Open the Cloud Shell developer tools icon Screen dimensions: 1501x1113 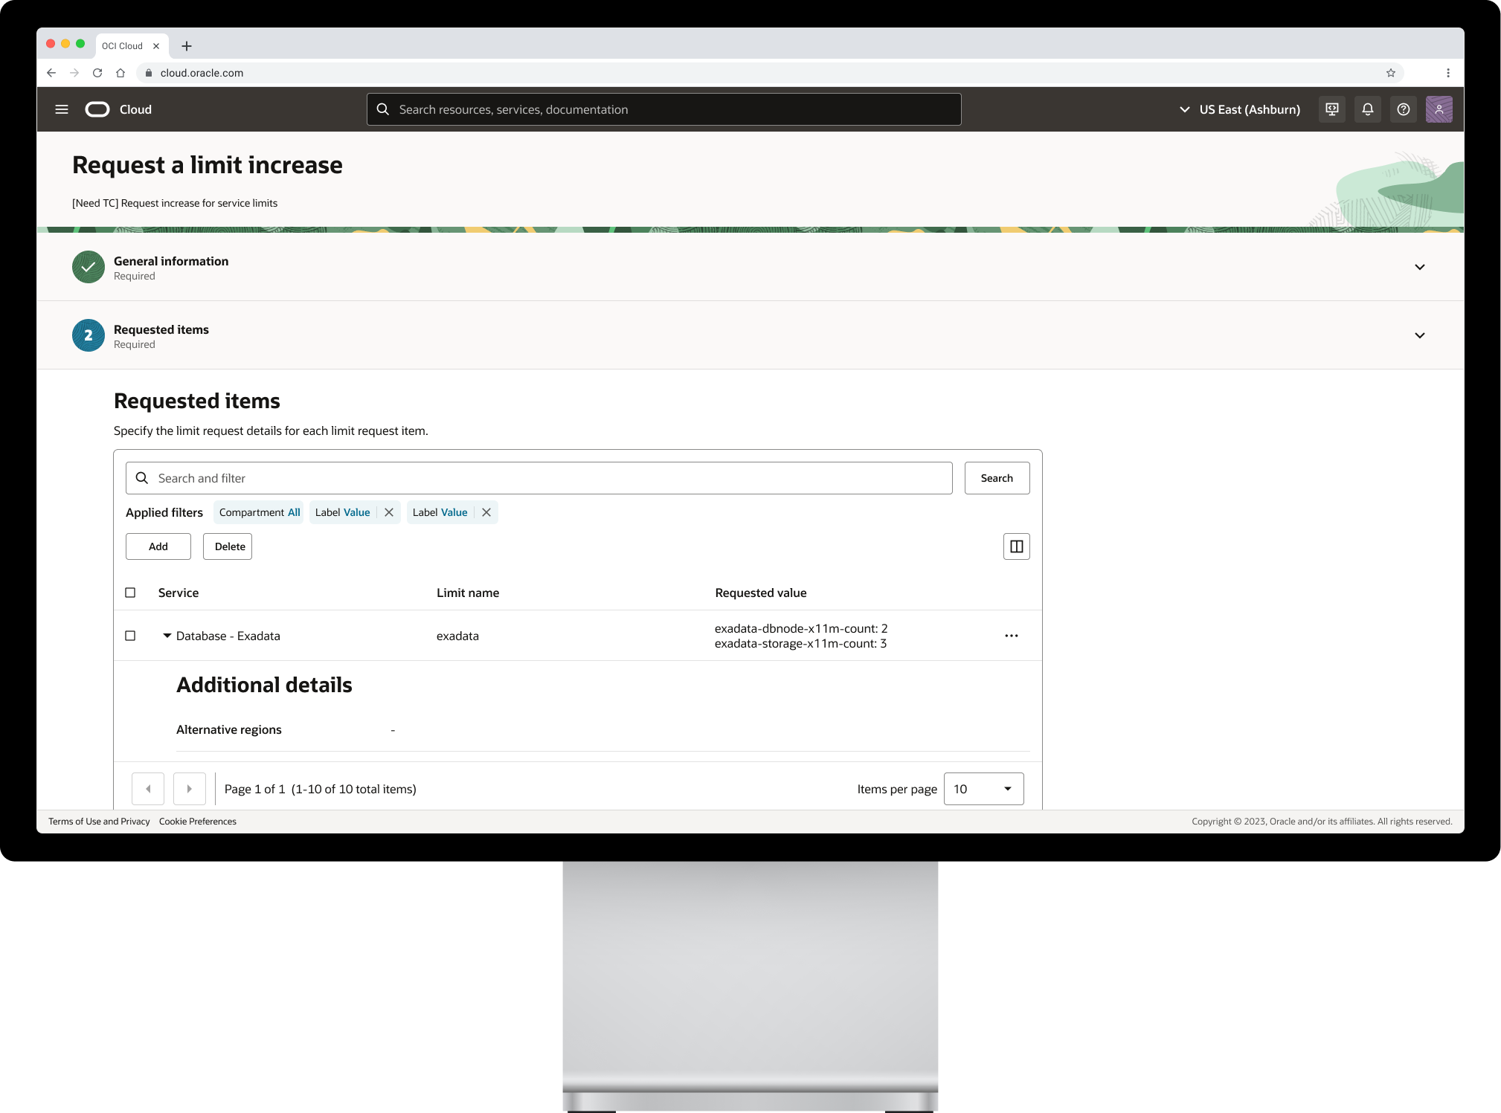click(1331, 109)
